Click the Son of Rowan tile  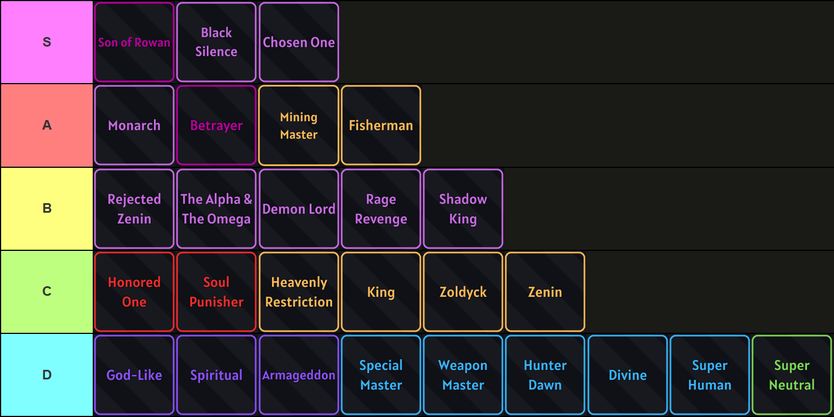(x=134, y=42)
